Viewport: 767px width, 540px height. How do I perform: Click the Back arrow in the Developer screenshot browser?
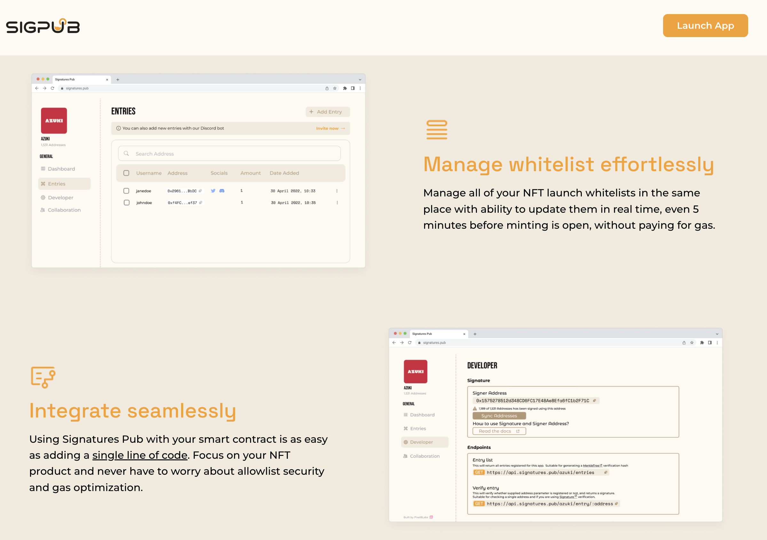click(x=394, y=343)
